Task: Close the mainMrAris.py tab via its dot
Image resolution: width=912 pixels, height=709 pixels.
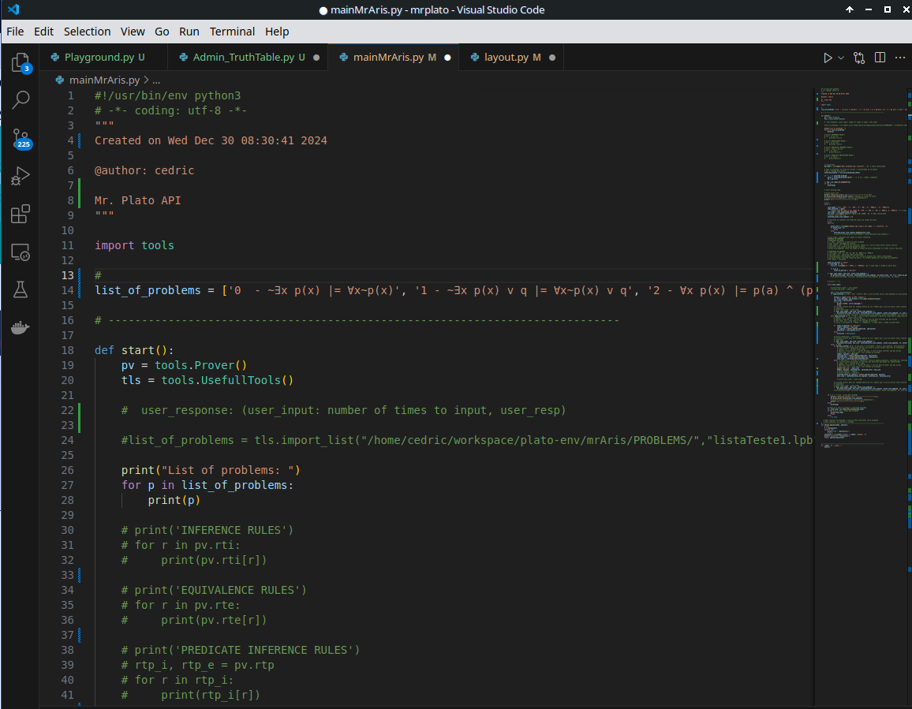Action: [x=447, y=58]
